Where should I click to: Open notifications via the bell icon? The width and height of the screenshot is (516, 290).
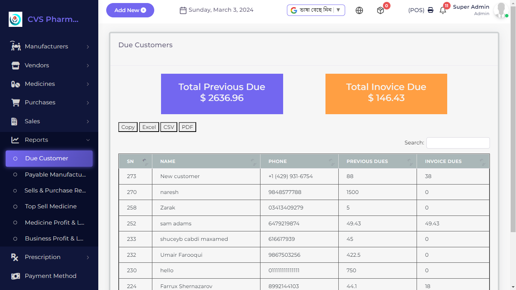point(442,10)
